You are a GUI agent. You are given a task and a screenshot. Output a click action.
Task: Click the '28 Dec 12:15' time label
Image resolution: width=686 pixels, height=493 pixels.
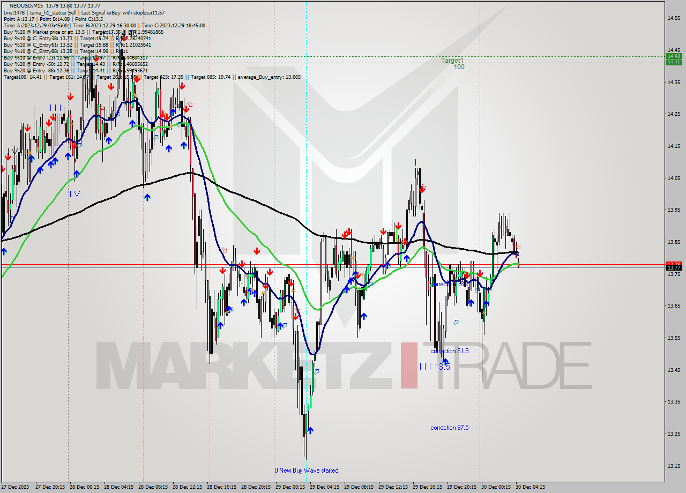(187, 487)
